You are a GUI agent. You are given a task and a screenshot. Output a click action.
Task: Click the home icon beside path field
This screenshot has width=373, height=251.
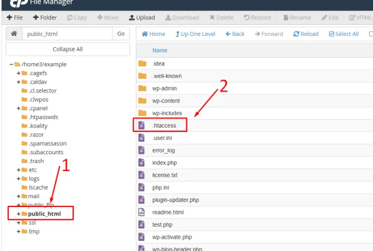(14, 33)
